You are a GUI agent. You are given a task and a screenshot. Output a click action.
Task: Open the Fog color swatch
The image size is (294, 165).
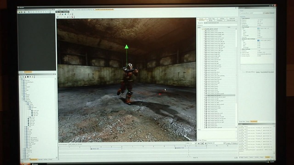click(x=258, y=28)
